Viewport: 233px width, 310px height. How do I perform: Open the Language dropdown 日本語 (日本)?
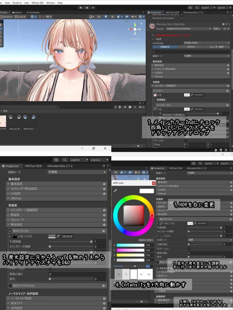[207, 43]
